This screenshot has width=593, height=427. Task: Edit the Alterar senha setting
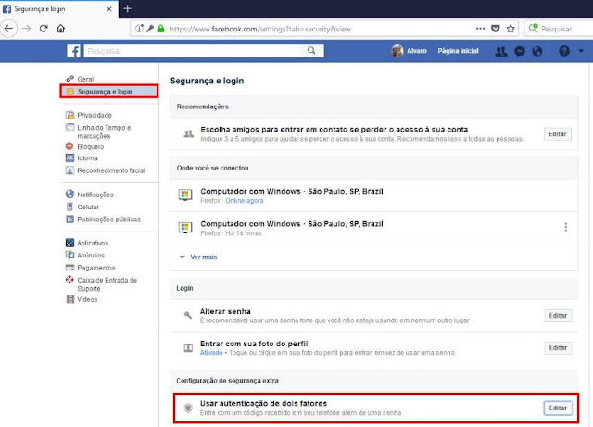click(x=558, y=316)
